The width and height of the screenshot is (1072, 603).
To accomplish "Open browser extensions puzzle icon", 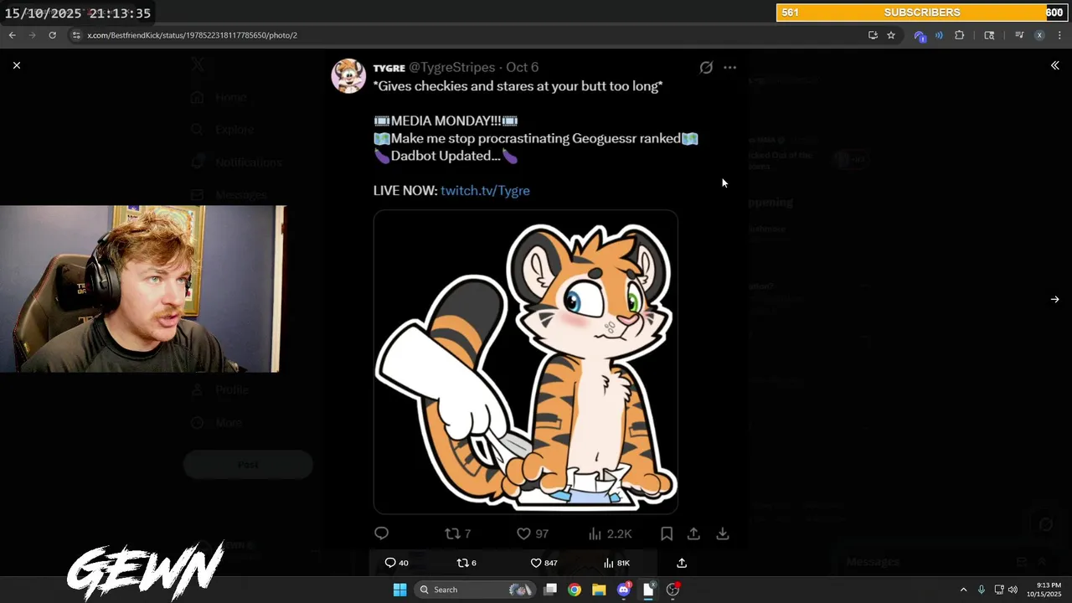I will pyautogui.click(x=960, y=35).
